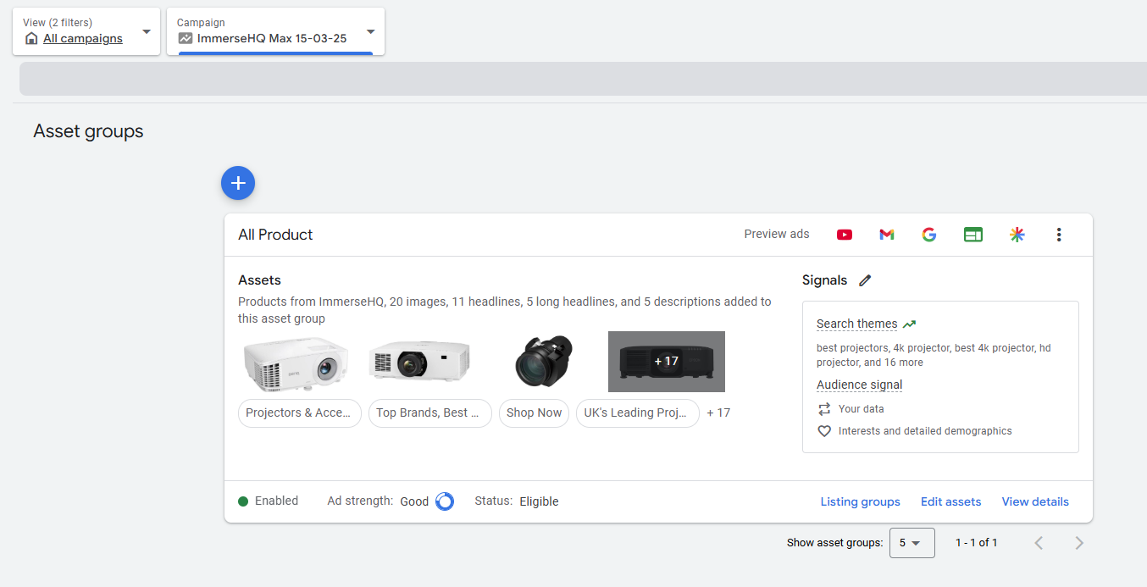Open View details link
1147x587 pixels.
(x=1035, y=501)
